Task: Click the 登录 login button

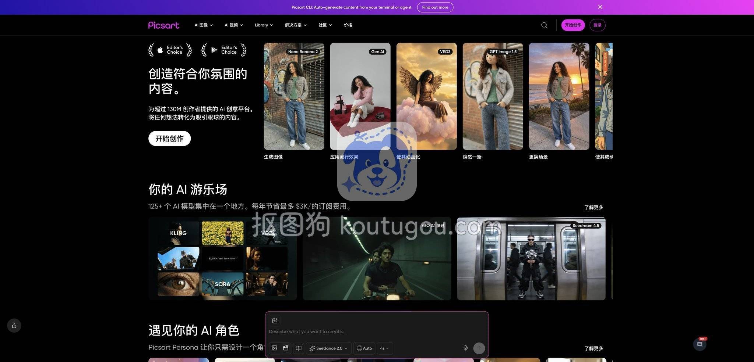Action: click(598, 25)
